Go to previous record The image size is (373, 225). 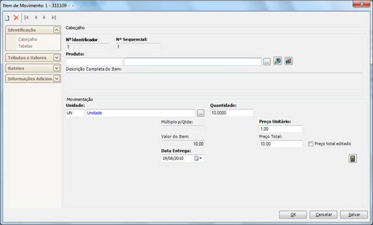click(x=36, y=17)
